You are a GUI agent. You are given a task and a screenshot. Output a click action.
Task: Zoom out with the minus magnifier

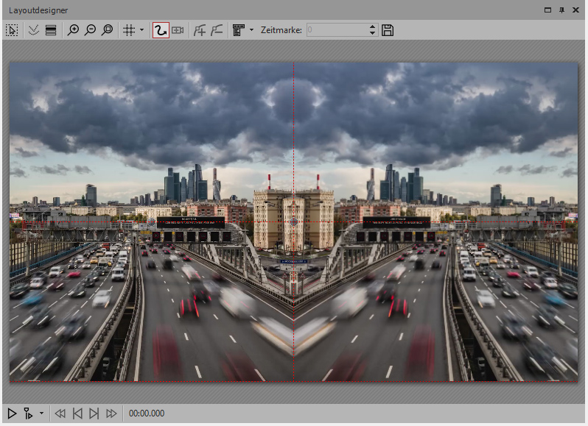click(x=90, y=30)
